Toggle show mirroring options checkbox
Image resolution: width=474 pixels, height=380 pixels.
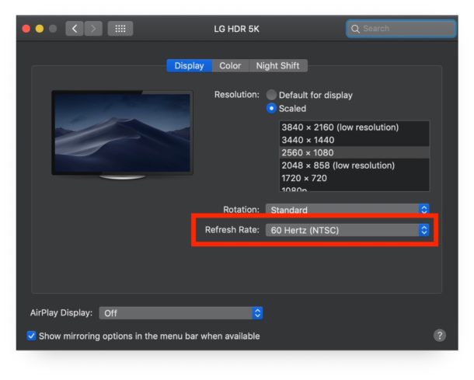(31, 336)
